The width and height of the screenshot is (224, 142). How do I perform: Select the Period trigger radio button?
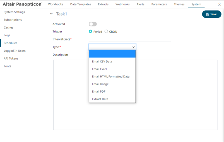coord(90,32)
